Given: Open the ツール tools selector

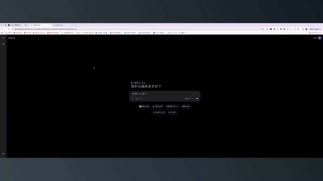Looking at the screenshot, I should pos(139,98).
